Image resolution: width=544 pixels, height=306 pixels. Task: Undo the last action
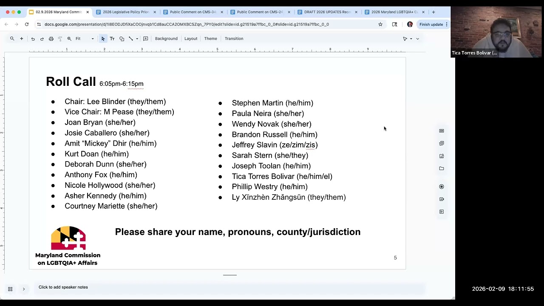pos(33,39)
